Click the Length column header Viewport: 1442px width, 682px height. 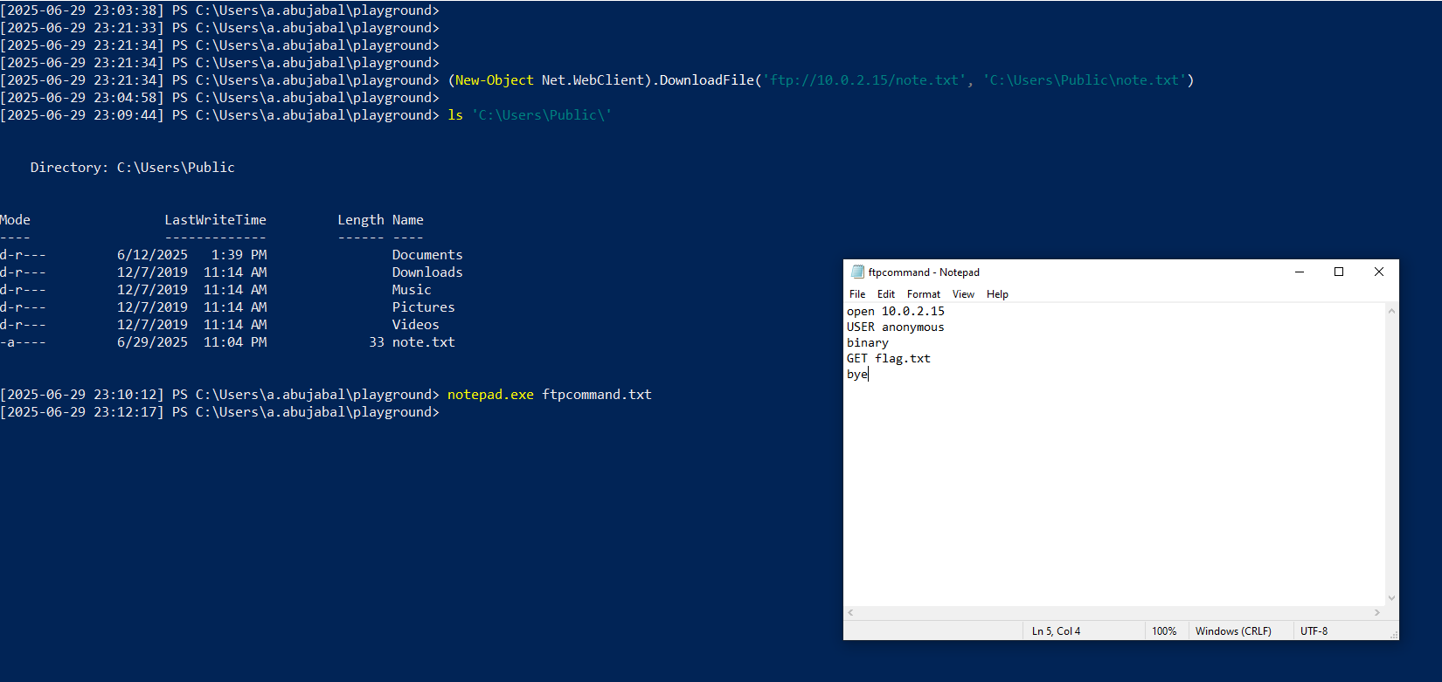pyautogui.click(x=361, y=220)
